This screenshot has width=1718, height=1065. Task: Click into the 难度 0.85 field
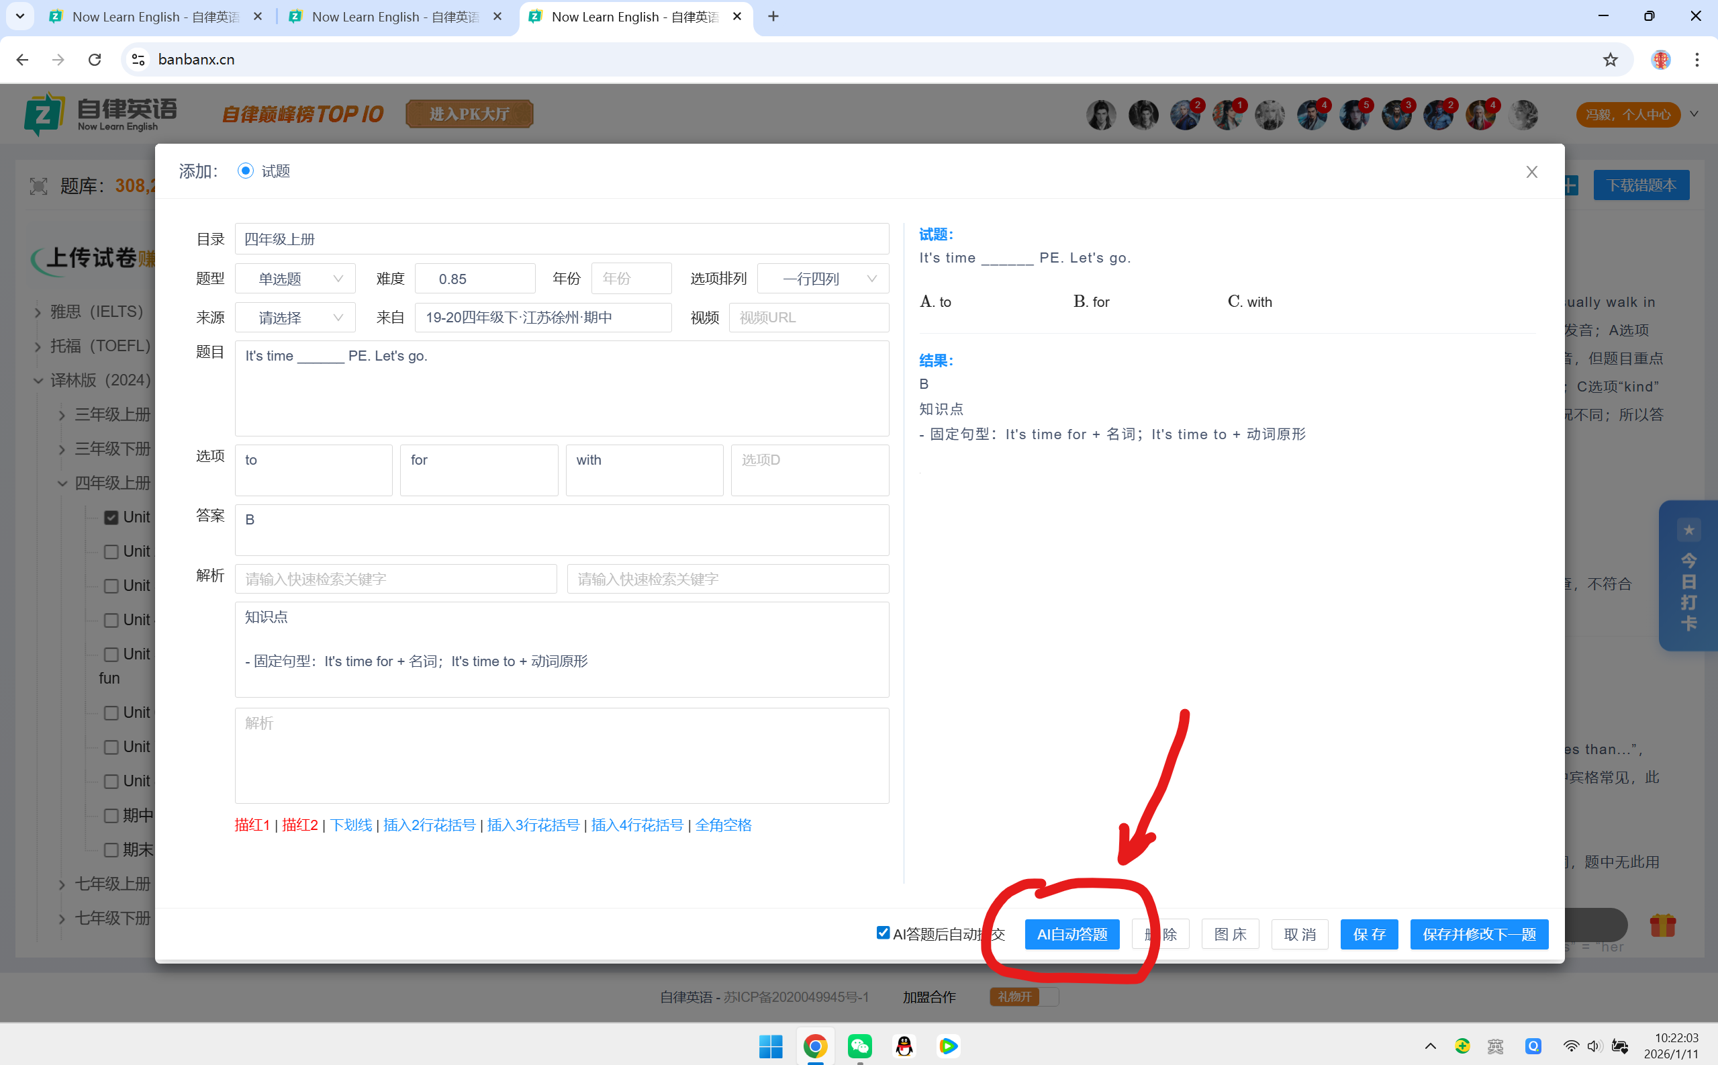click(x=475, y=279)
